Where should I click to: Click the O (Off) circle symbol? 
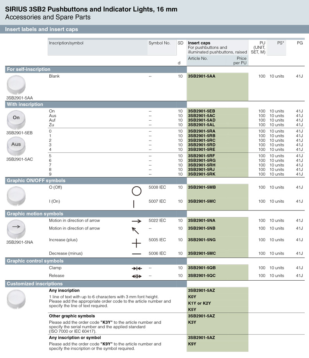pyautogui.click(x=136, y=191)
